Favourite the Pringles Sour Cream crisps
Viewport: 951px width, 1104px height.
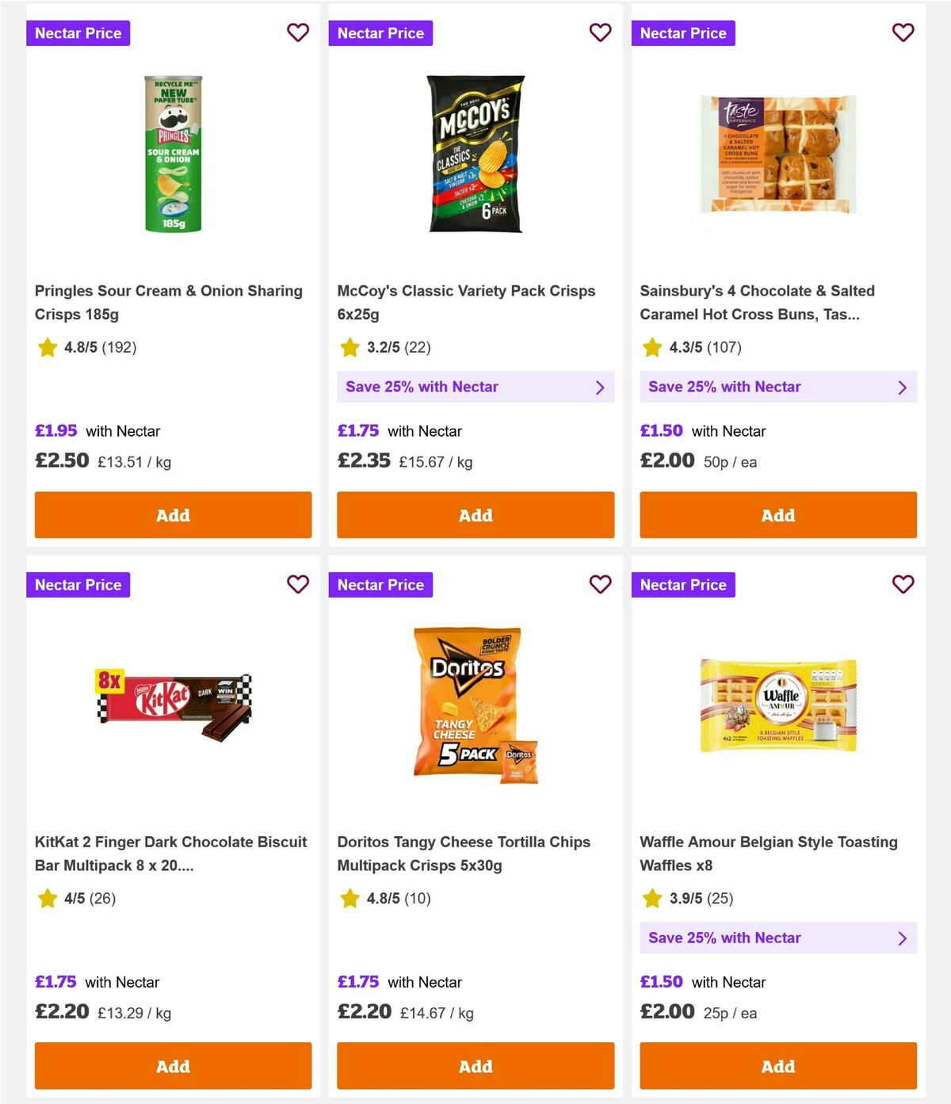point(297,32)
